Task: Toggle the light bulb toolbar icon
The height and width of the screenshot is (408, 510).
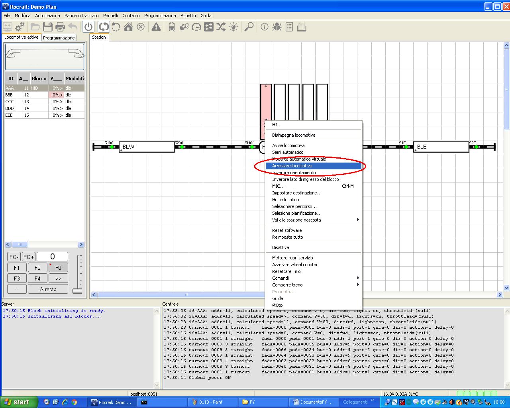Action: pyautogui.click(x=233, y=27)
